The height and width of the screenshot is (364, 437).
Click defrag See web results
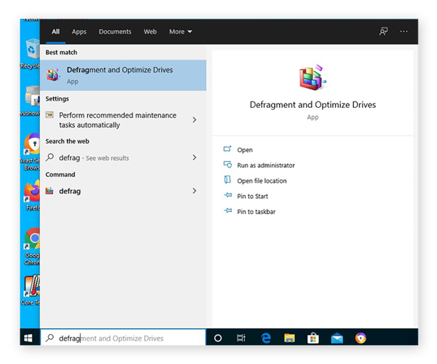[x=94, y=158]
